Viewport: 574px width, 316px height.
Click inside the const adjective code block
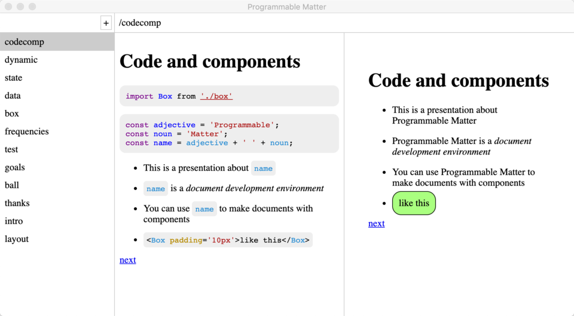[229, 133]
